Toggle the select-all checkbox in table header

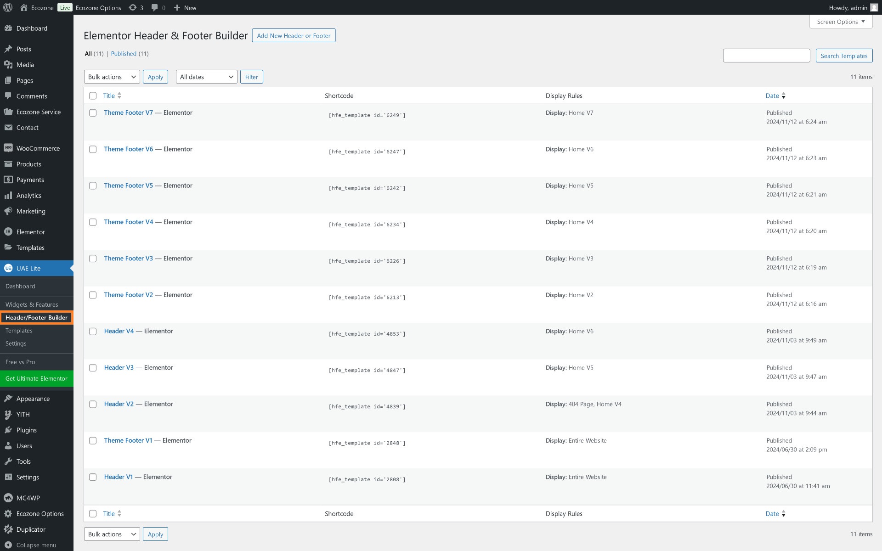point(93,96)
